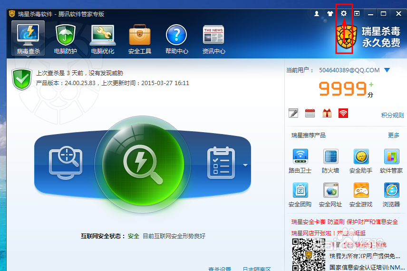Screen dimensions: 407x271
Task: Go to 帮助中心 help center
Action: click(176, 39)
